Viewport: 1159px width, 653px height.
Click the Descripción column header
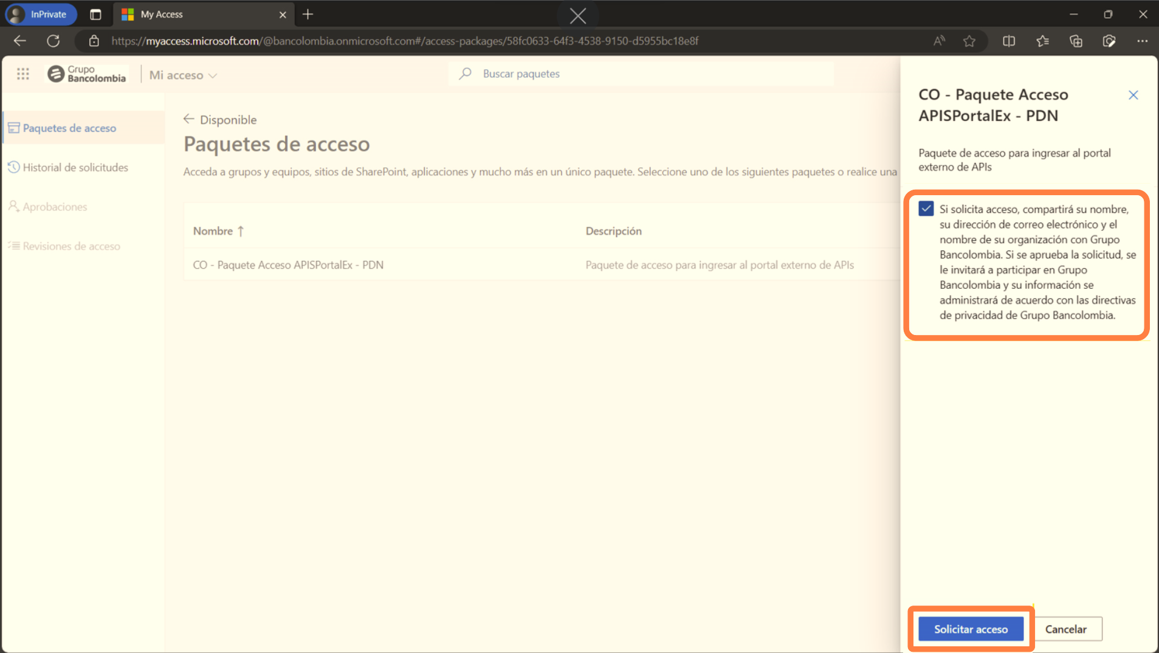[x=613, y=231]
